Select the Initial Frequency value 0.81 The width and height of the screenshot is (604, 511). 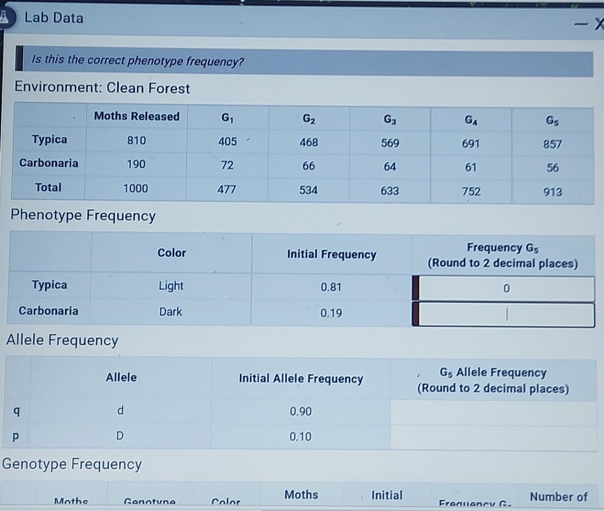point(331,287)
